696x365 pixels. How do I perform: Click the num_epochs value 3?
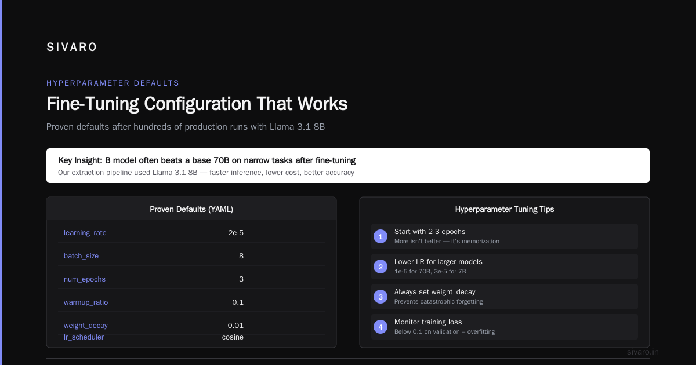241,279
